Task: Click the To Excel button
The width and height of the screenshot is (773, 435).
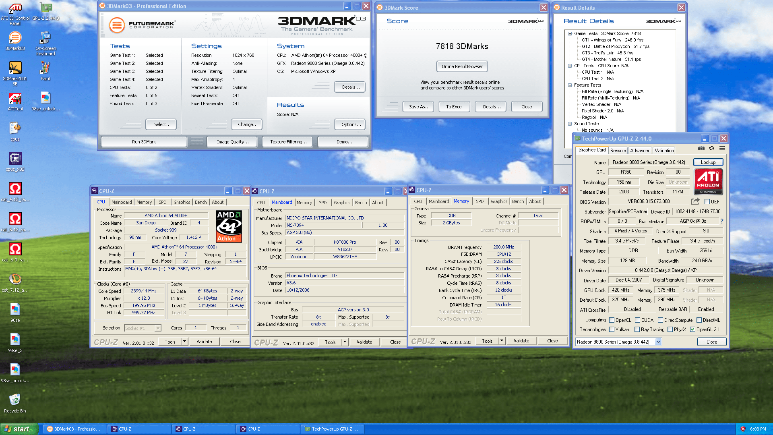Action: click(x=454, y=107)
